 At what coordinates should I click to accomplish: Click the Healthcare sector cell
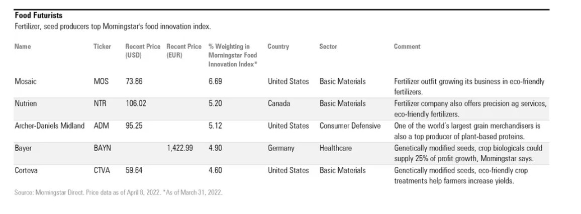(x=335, y=148)
